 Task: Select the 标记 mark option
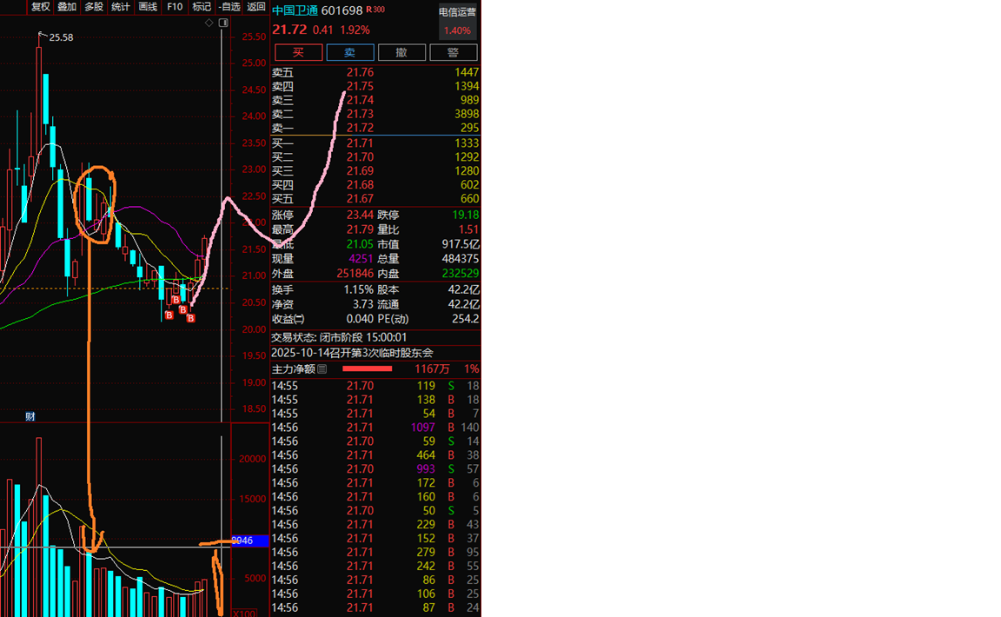pos(202,6)
